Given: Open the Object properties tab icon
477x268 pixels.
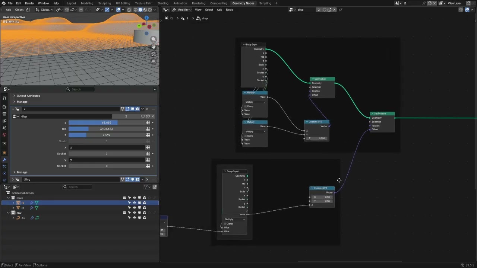Looking at the screenshot, I should (4, 153).
